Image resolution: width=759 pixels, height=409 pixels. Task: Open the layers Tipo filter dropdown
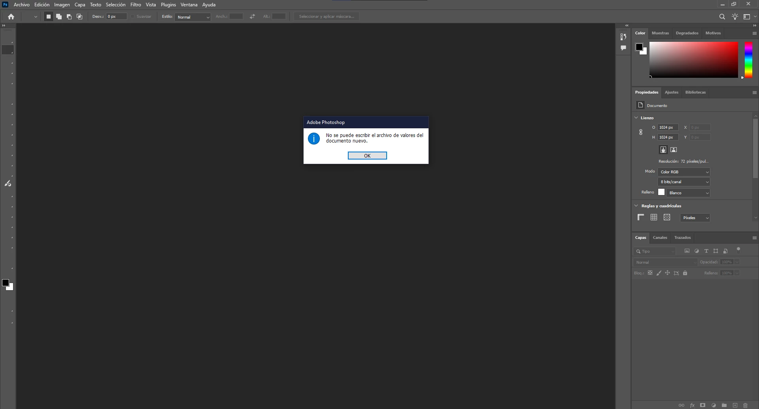[655, 251]
